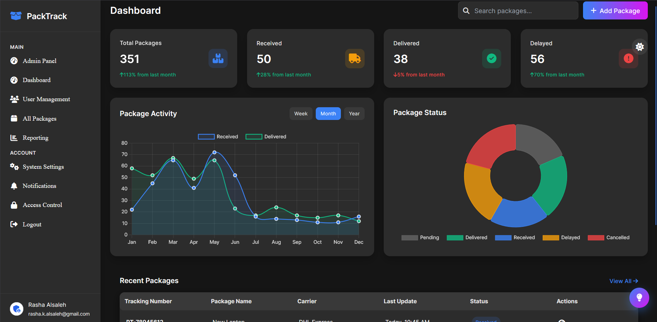Click the Notifications bell icon
This screenshot has height=322, width=657.
(14, 186)
